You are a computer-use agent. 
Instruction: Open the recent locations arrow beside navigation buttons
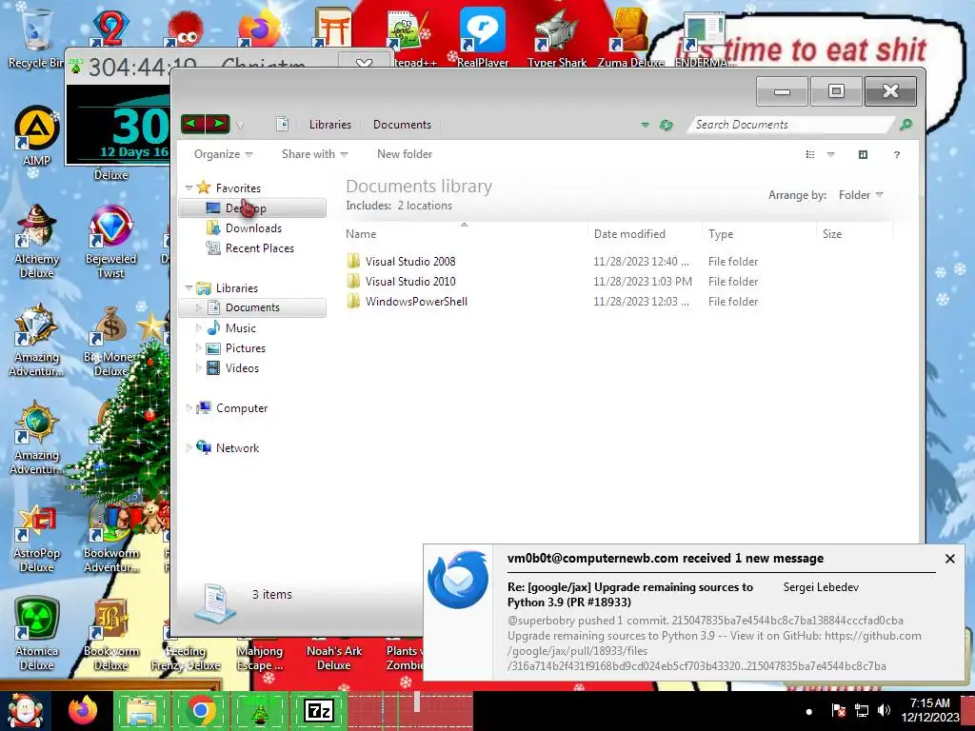click(x=240, y=126)
